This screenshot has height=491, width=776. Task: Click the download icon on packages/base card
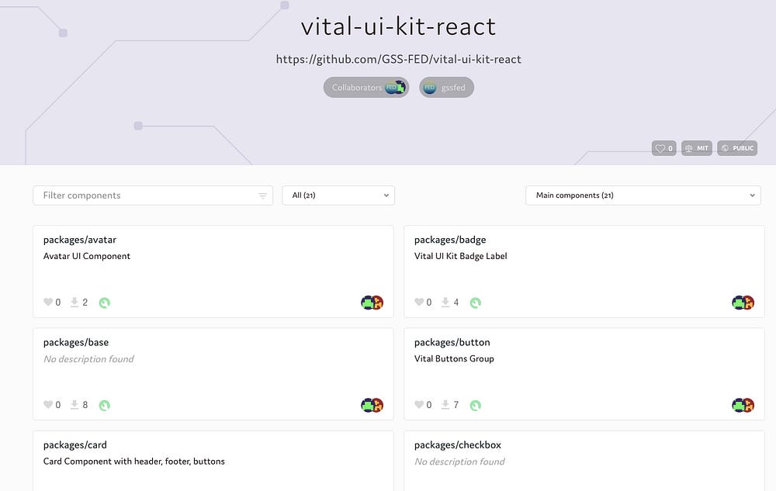tap(74, 405)
